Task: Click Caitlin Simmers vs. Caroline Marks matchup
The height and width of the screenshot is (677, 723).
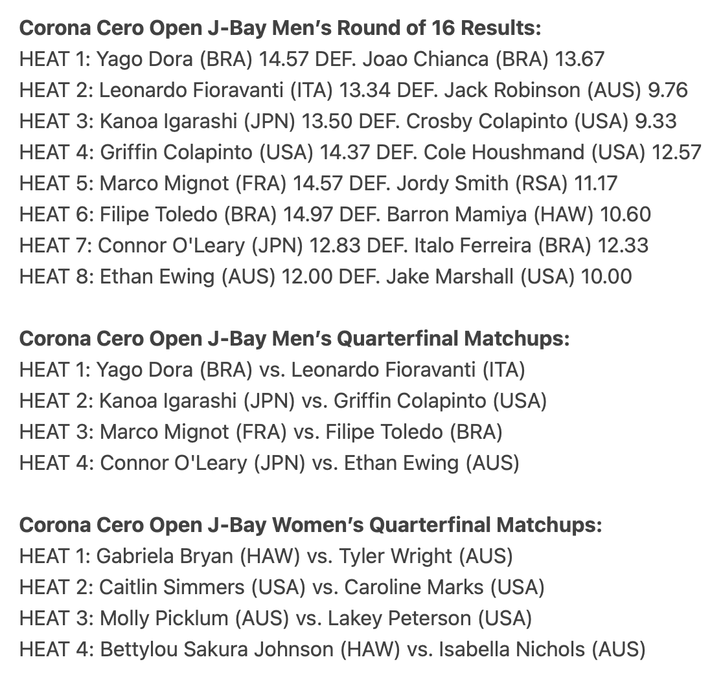Action: tap(282, 588)
